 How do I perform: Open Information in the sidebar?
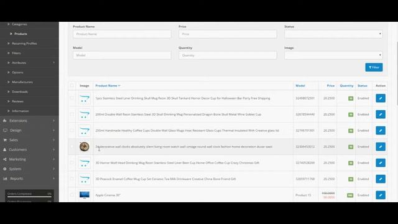[21, 111]
